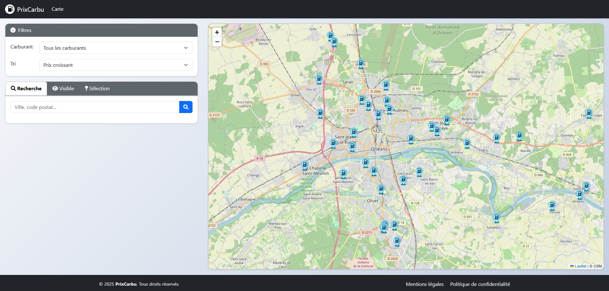
Task: Click the PrixCarbu fuel pump logo
Action: 10,9
